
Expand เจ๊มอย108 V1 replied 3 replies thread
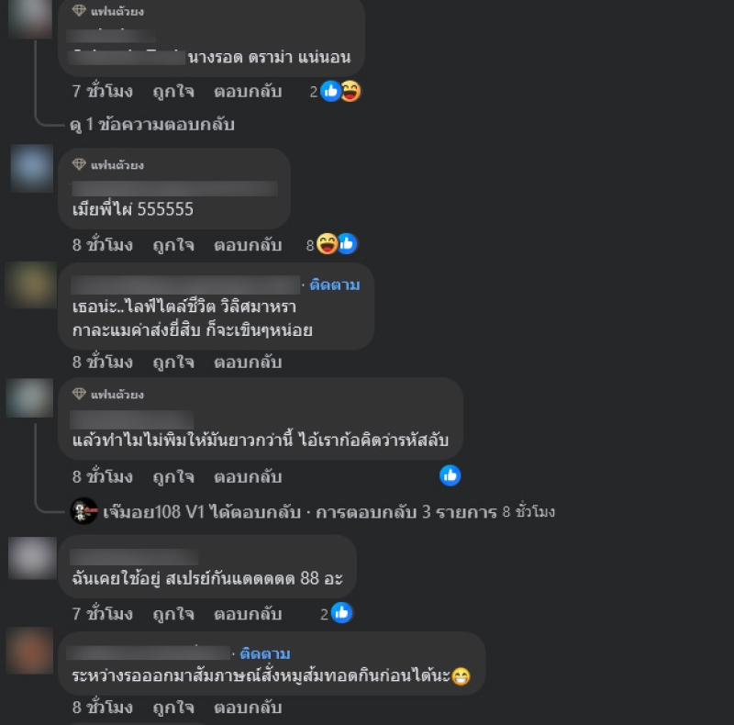[x=328, y=512]
